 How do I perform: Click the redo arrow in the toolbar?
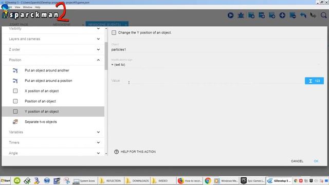(313, 15)
